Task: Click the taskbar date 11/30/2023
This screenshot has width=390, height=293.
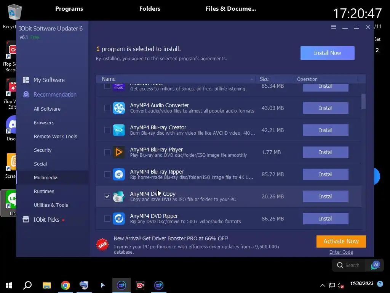Action: coord(362,283)
